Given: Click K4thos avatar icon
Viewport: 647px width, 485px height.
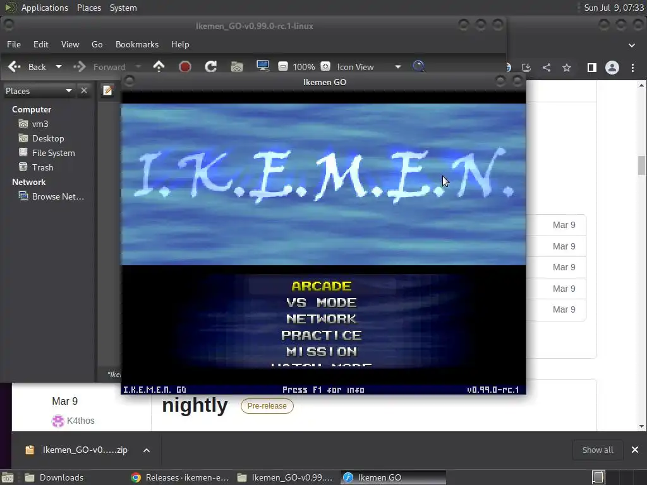Looking at the screenshot, I should click(57, 421).
